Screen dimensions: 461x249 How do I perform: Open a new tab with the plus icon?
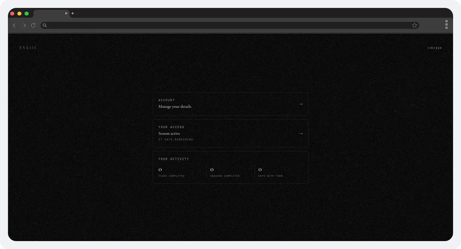point(73,14)
